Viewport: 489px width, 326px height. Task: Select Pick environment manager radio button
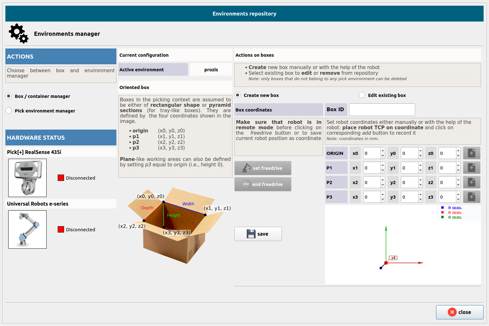(9, 111)
